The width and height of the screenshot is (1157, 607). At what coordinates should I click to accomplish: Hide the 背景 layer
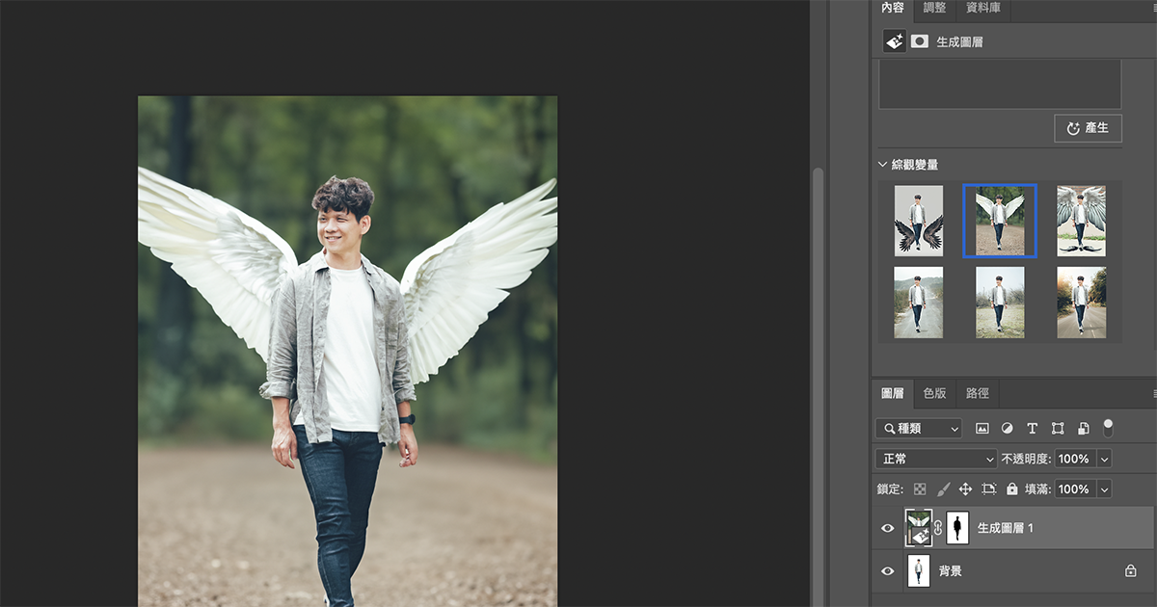887,570
